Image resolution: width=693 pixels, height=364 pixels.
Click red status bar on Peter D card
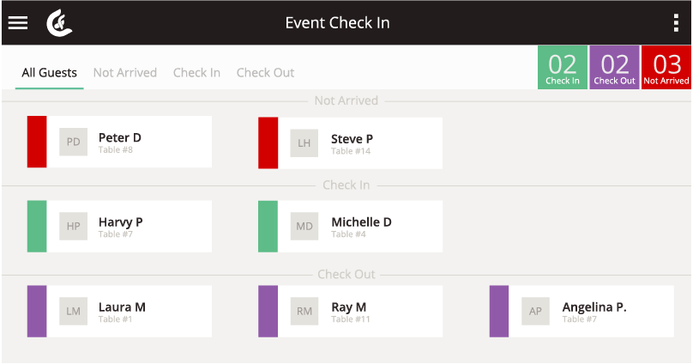pos(37,142)
